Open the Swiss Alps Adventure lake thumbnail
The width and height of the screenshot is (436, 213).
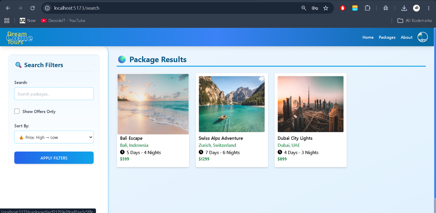[x=232, y=104]
